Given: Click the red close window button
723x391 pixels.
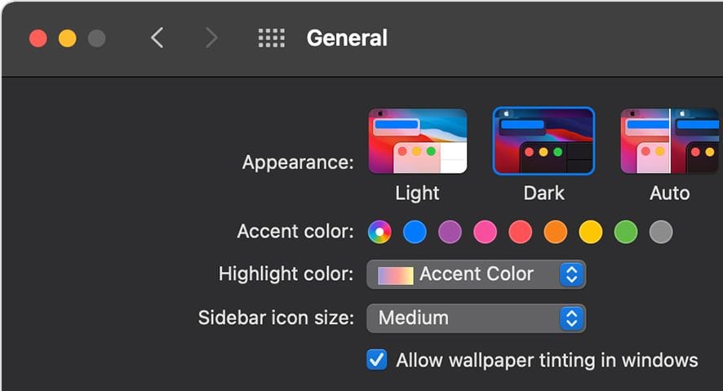Looking at the screenshot, I should tap(38, 38).
